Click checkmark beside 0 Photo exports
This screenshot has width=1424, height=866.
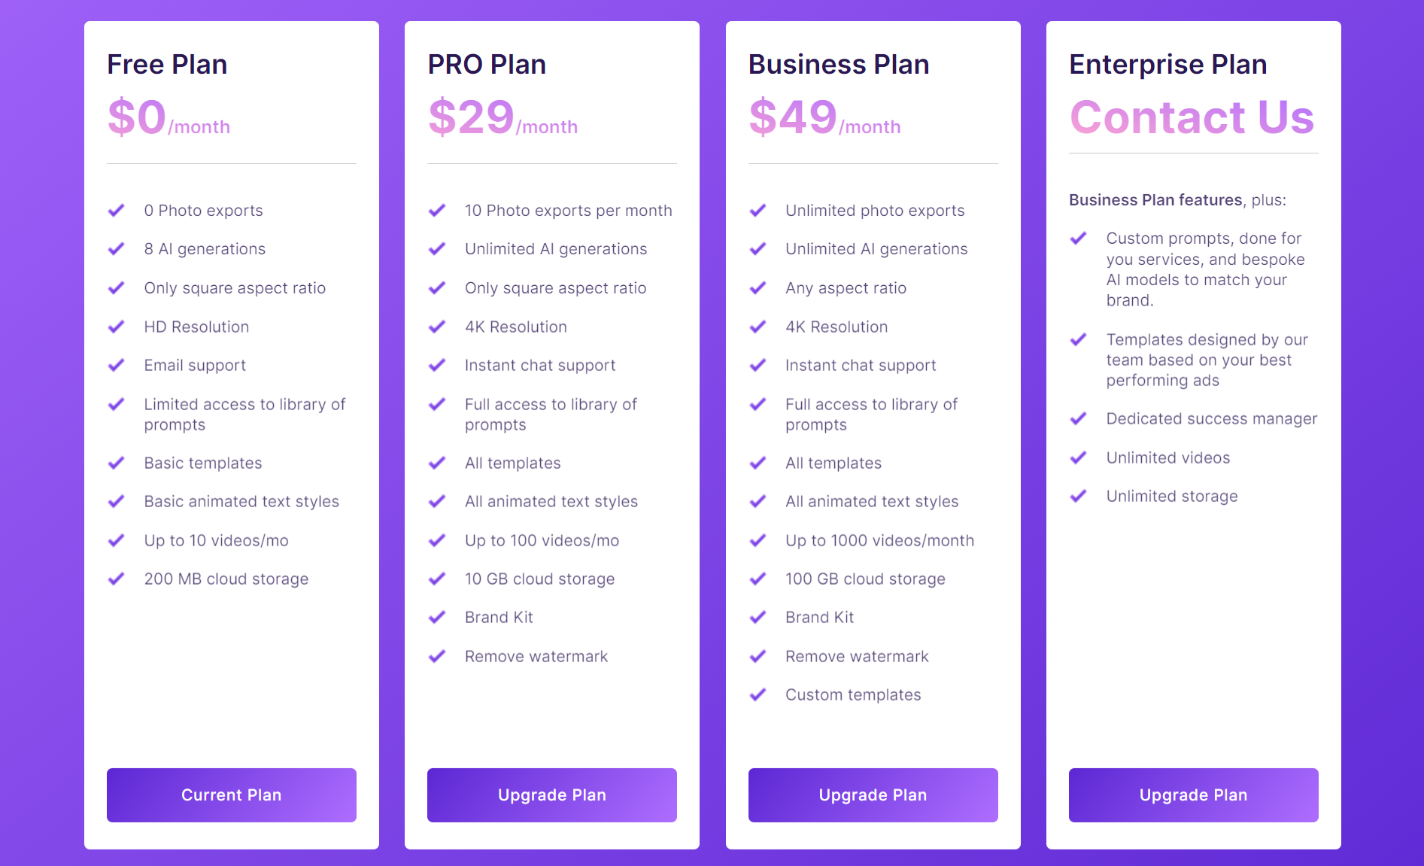117,211
